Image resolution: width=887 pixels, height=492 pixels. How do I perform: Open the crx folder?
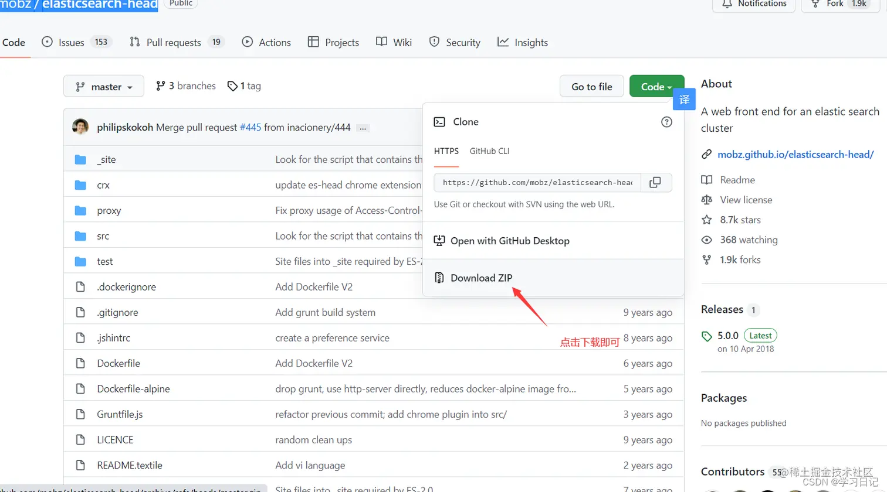tap(103, 185)
